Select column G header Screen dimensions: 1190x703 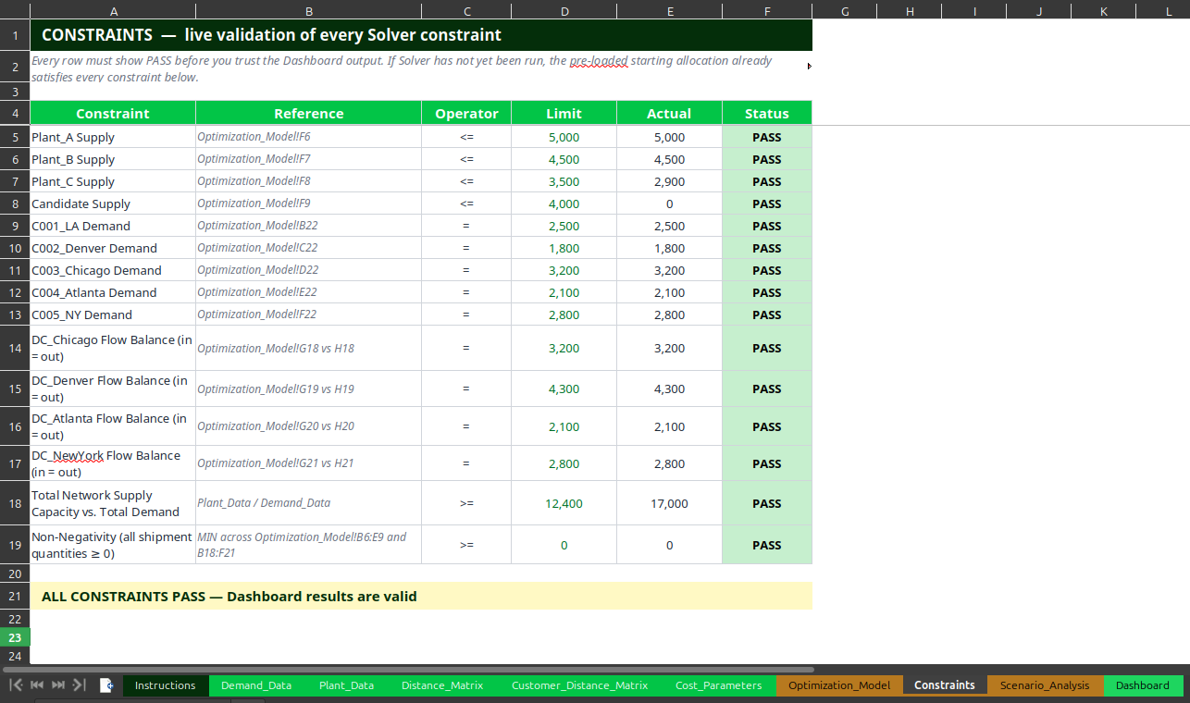coord(845,11)
